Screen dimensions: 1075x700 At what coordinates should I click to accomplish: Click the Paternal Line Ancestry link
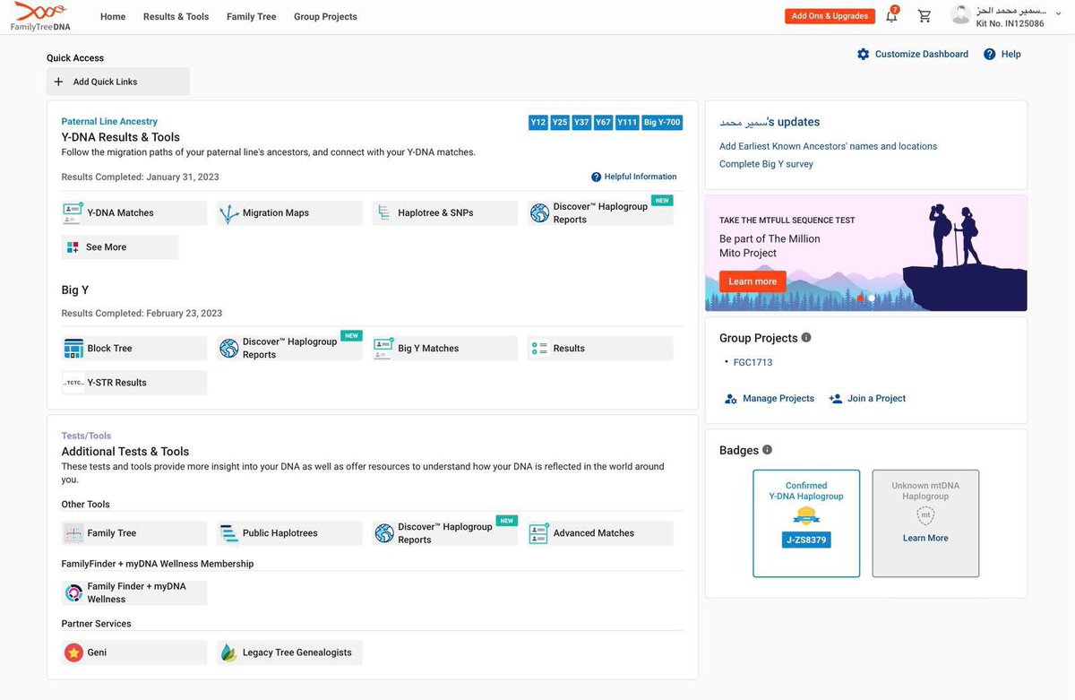pyautogui.click(x=109, y=122)
